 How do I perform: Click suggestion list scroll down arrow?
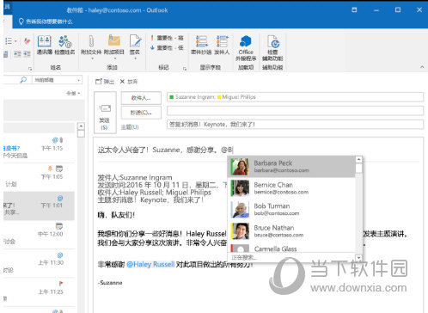click(x=358, y=258)
